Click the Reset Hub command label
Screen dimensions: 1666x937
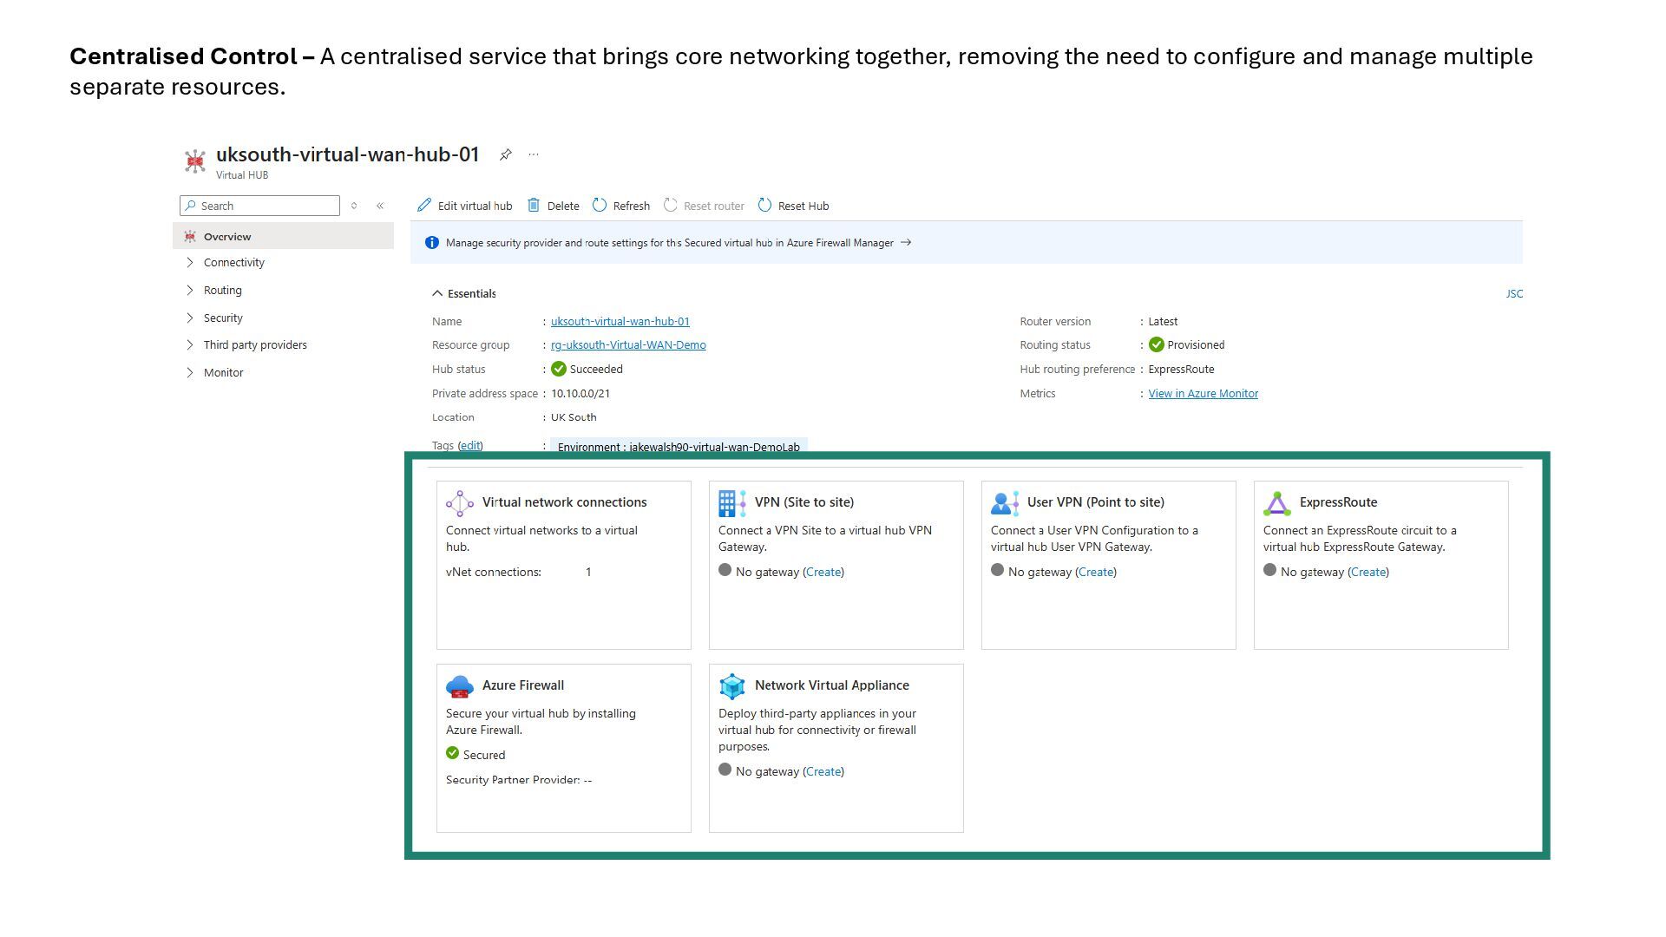point(803,206)
